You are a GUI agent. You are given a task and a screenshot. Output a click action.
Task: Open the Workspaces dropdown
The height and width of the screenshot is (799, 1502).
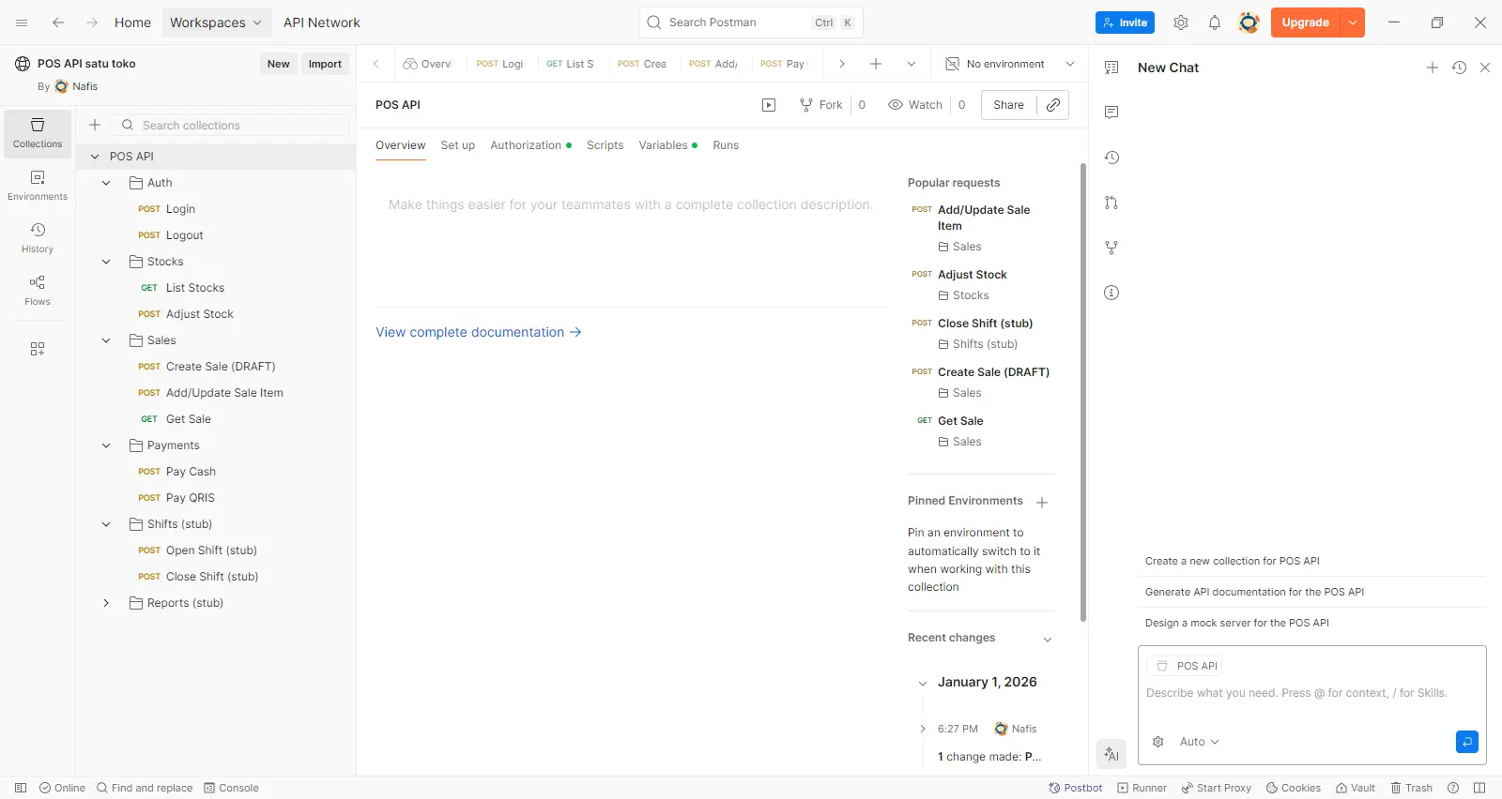[x=217, y=23]
